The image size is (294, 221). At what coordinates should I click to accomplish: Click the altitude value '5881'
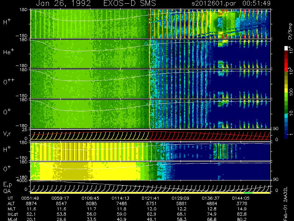182,204
